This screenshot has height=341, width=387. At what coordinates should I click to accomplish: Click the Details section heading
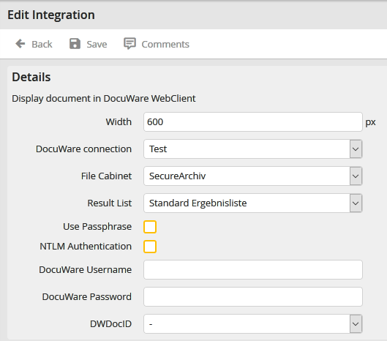(31, 77)
